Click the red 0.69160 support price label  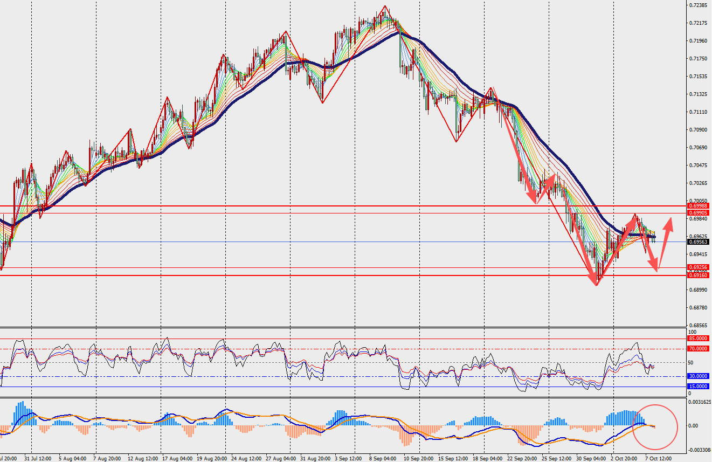pos(699,275)
